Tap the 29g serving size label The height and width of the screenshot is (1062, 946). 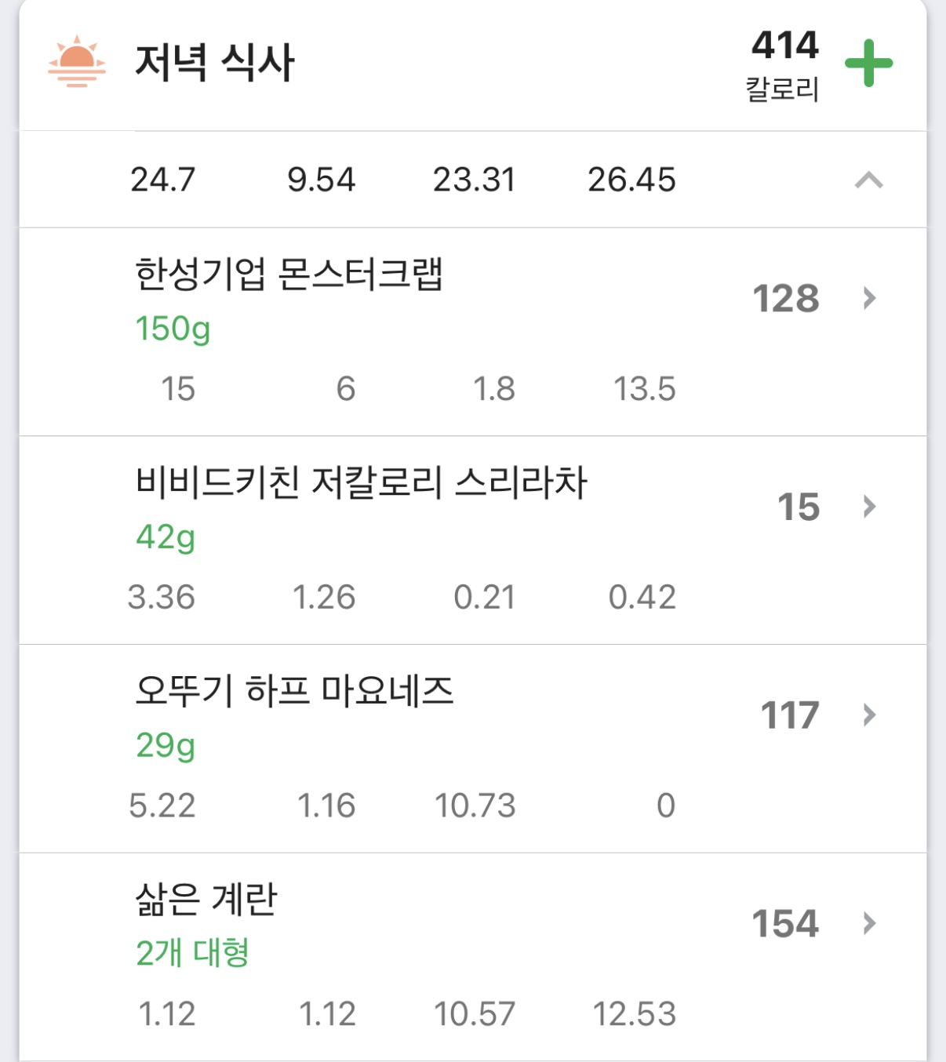click(x=166, y=746)
